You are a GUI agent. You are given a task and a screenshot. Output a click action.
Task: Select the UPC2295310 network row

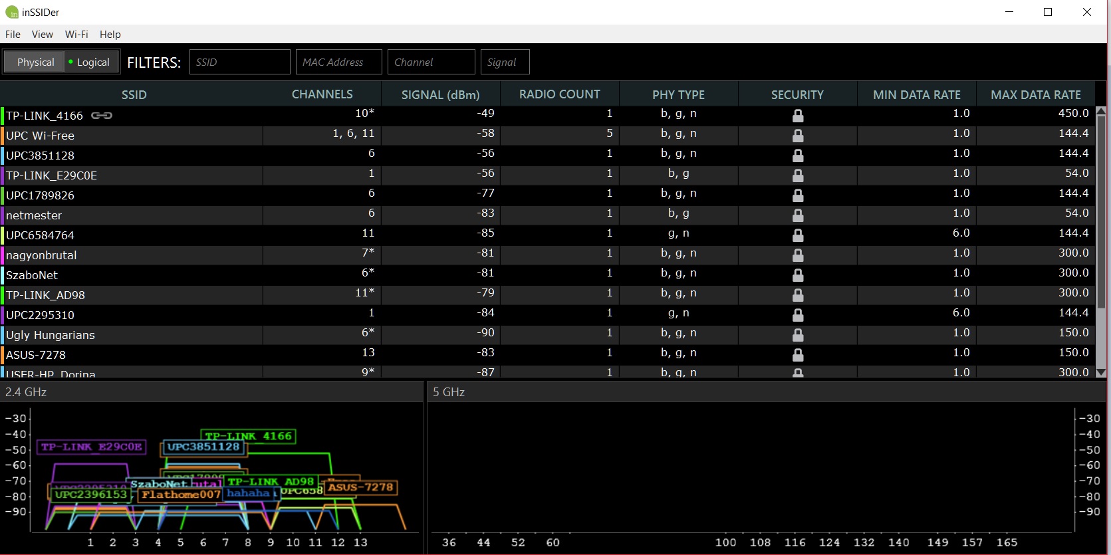[547, 315]
